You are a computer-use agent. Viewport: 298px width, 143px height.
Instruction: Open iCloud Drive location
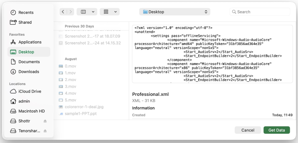point(26,91)
